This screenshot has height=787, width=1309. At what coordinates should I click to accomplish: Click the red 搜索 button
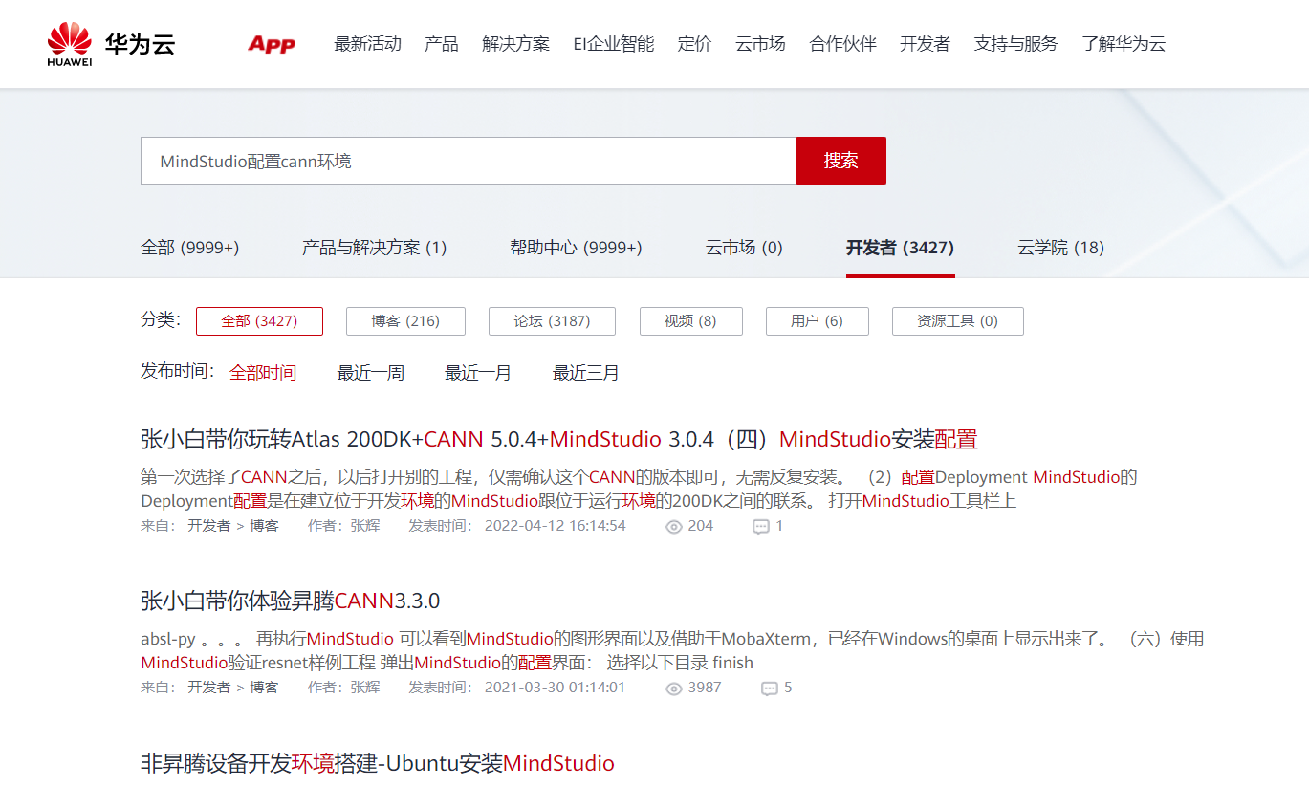coord(840,161)
